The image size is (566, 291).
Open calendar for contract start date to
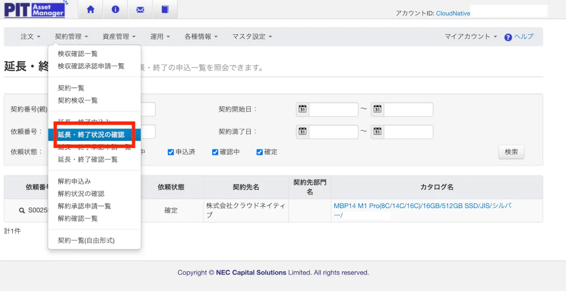pos(377,109)
